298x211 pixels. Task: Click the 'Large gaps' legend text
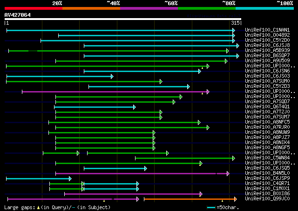point(20,207)
